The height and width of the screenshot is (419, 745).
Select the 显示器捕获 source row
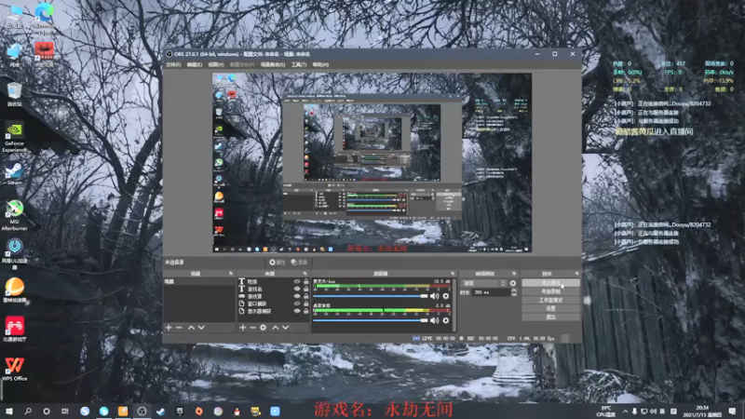tap(274, 311)
